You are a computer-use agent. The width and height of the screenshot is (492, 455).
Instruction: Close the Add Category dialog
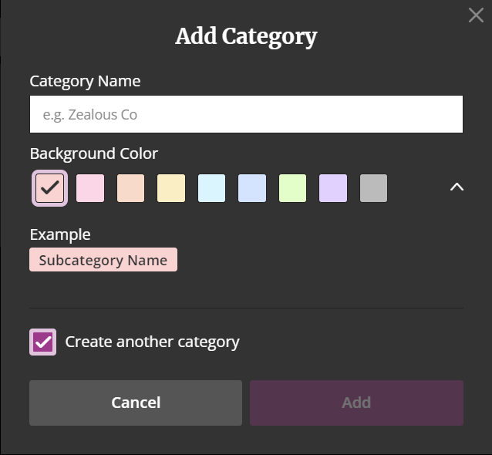[476, 15]
